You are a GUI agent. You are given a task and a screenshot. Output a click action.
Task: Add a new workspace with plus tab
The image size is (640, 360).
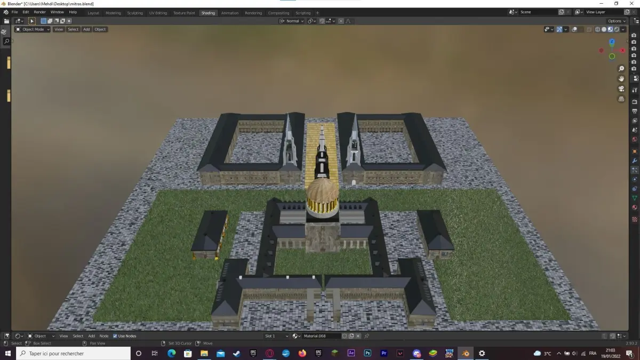(317, 13)
